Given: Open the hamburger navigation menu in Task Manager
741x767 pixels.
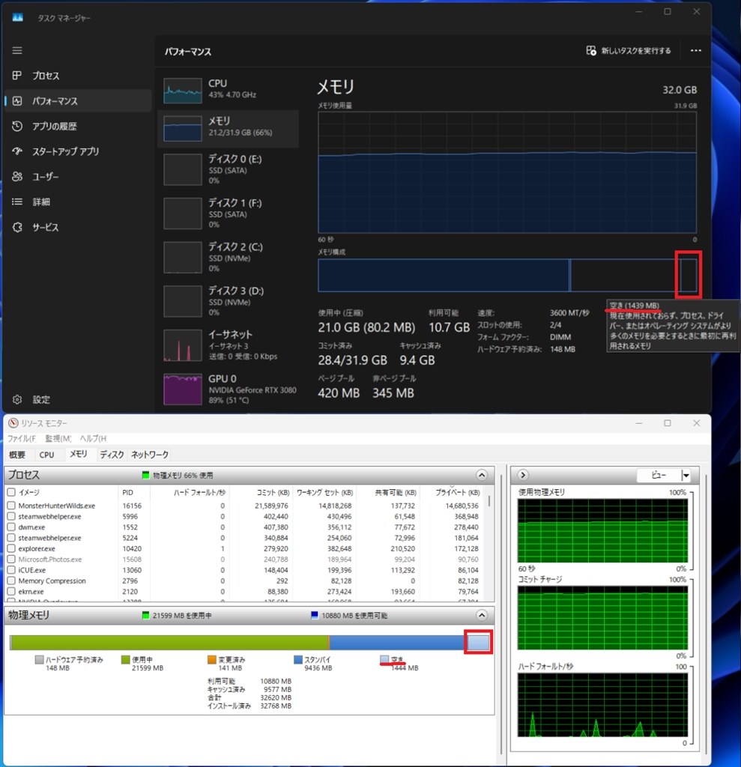Looking at the screenshot, I should click(17, 50).
